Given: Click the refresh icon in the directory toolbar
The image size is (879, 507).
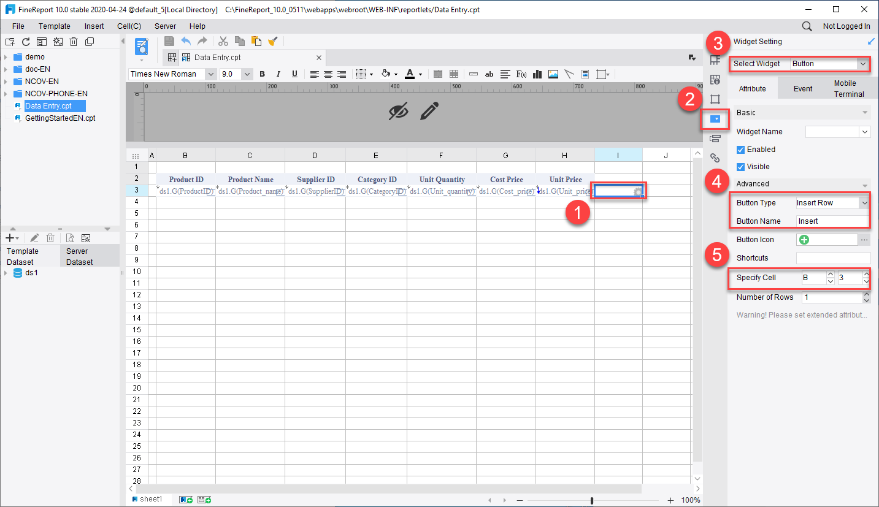Looking at the screenshot, I should pos(25,41).
